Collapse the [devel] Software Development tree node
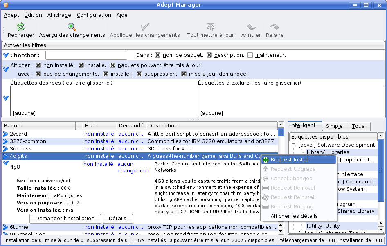This screenshot has width=387, height=246. 293,145
